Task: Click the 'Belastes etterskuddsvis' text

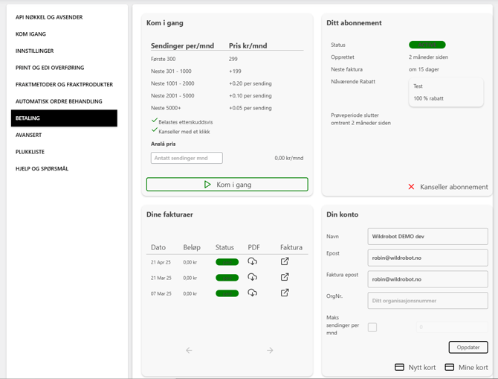Action: [x=186, y=122]
